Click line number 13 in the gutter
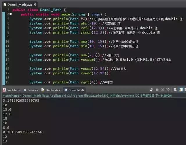The width and height of the screenshot is (186, 145). click(7, 55)
